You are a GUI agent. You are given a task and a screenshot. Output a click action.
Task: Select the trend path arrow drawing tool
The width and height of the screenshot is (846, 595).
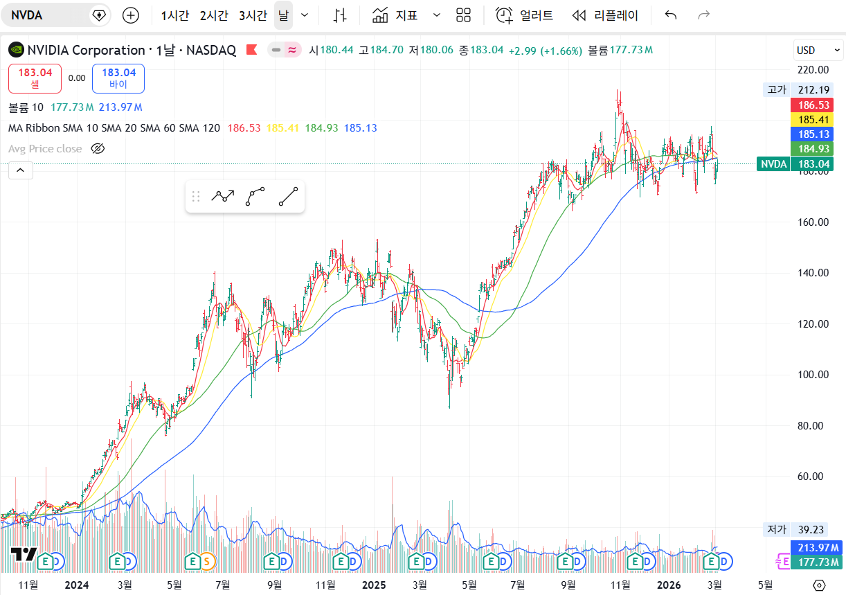223,197
